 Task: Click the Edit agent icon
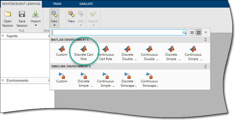(81, 14)
